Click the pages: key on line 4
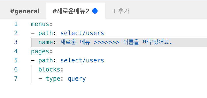This screenshot has height=98, width=207. click(42, 51)
